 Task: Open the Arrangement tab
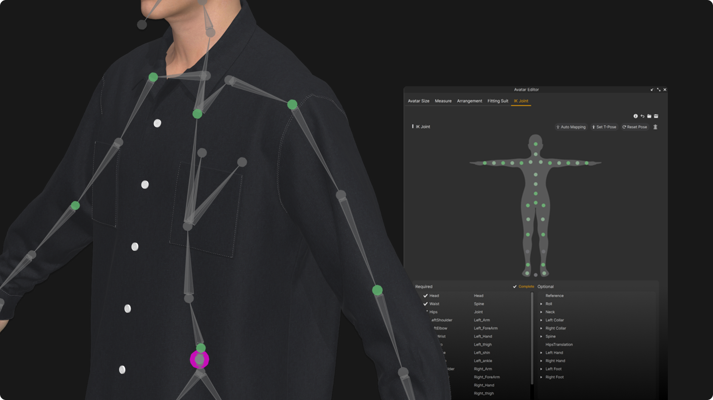coord(469,101)
